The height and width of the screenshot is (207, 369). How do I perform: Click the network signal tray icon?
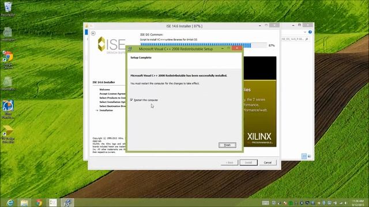click(341, 203)
